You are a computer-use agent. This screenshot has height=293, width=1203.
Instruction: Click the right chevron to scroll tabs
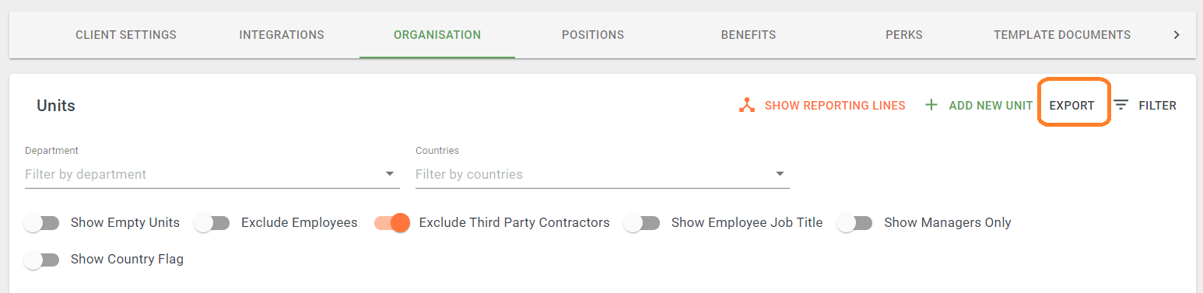tap(1177, 35)
